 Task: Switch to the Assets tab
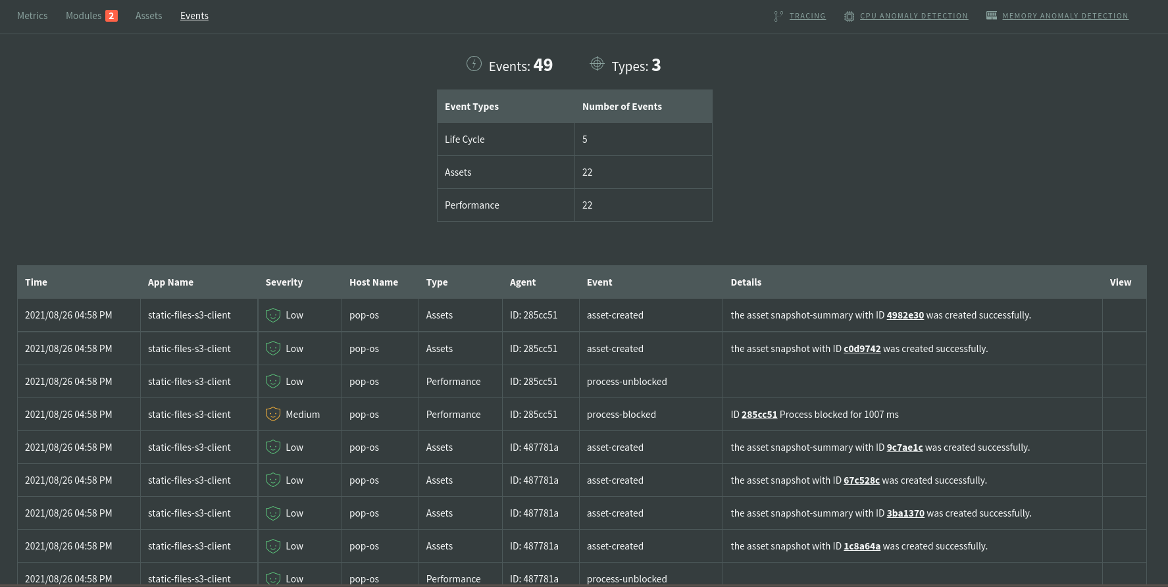pyautogui.click(x=149, y=16)
